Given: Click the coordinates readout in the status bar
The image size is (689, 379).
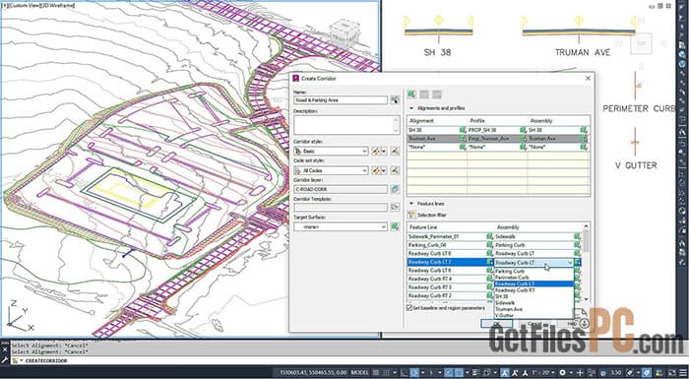Looking at the screenshot, I should tap(313, 372).
